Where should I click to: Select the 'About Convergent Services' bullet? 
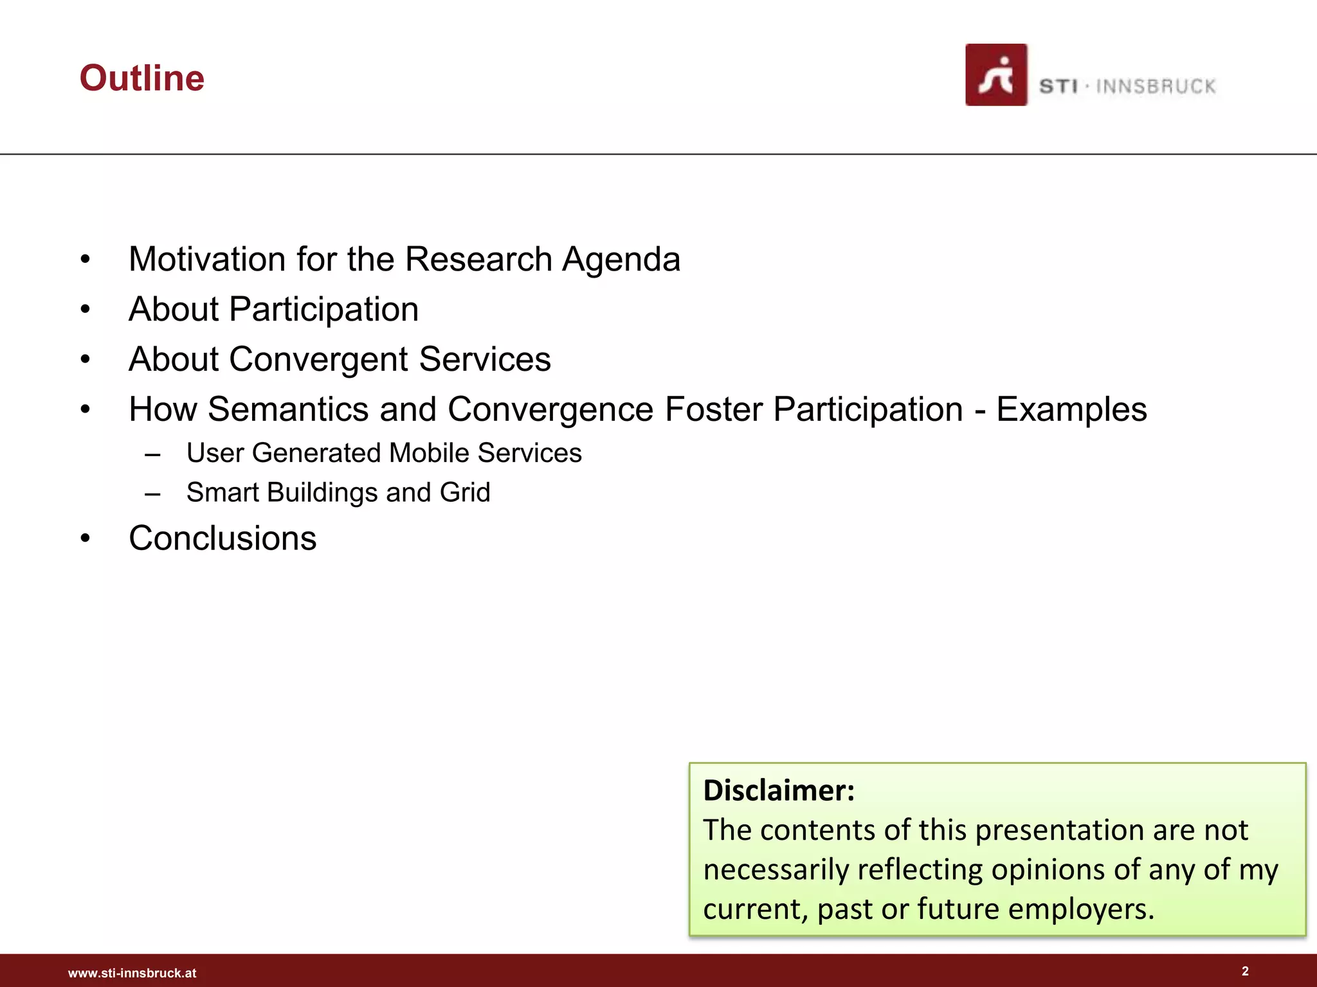tap(340, 359)
